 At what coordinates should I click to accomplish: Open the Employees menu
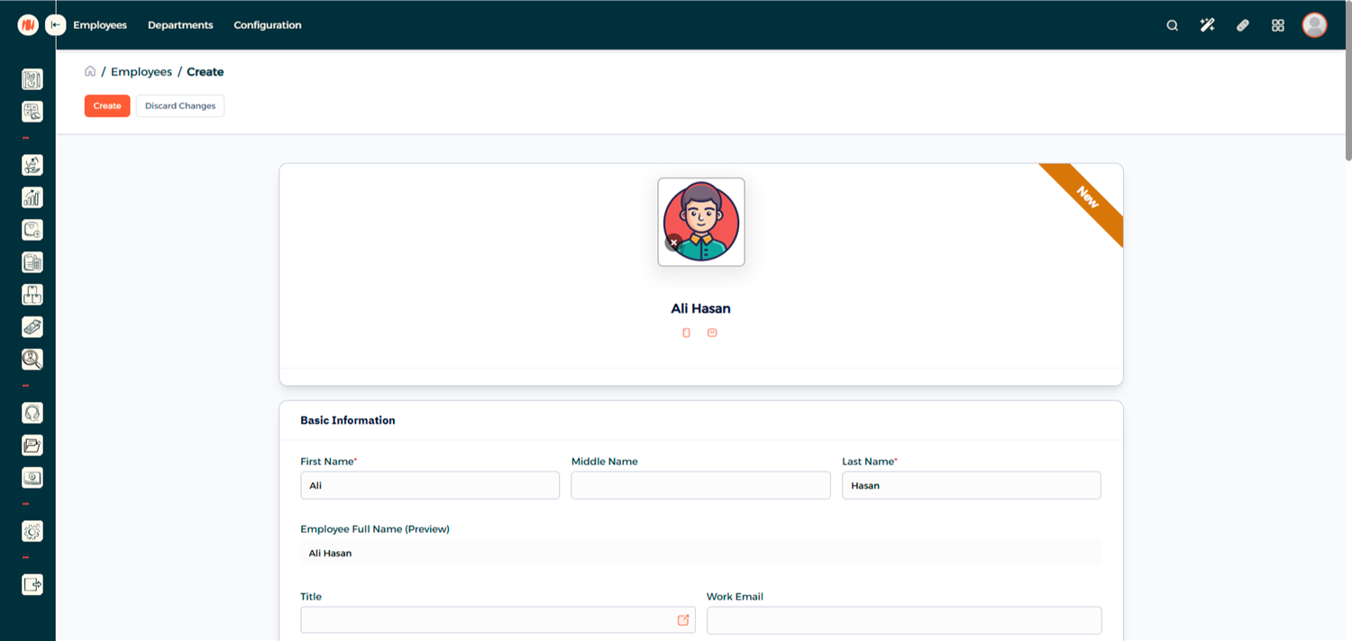[100, 25]
